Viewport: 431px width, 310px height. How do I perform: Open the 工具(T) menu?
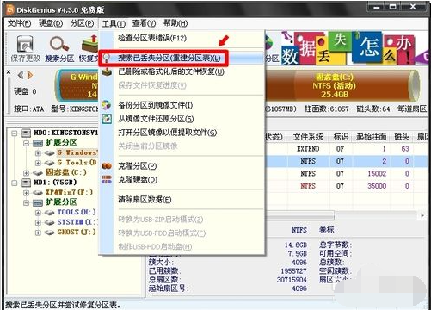114,23
